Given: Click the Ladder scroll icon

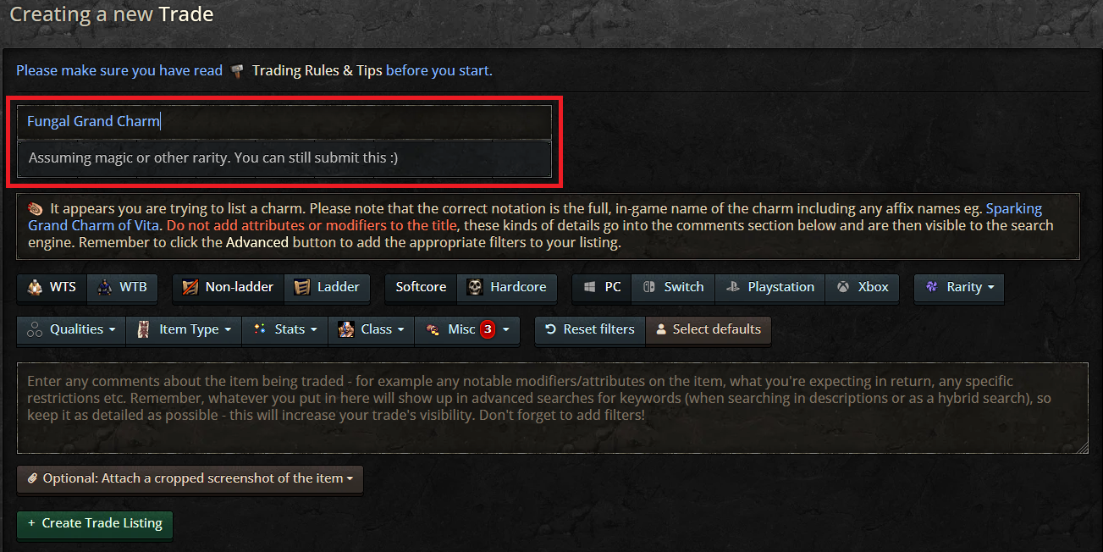Looking at the screenshot, I should click(x=302, y=287).
